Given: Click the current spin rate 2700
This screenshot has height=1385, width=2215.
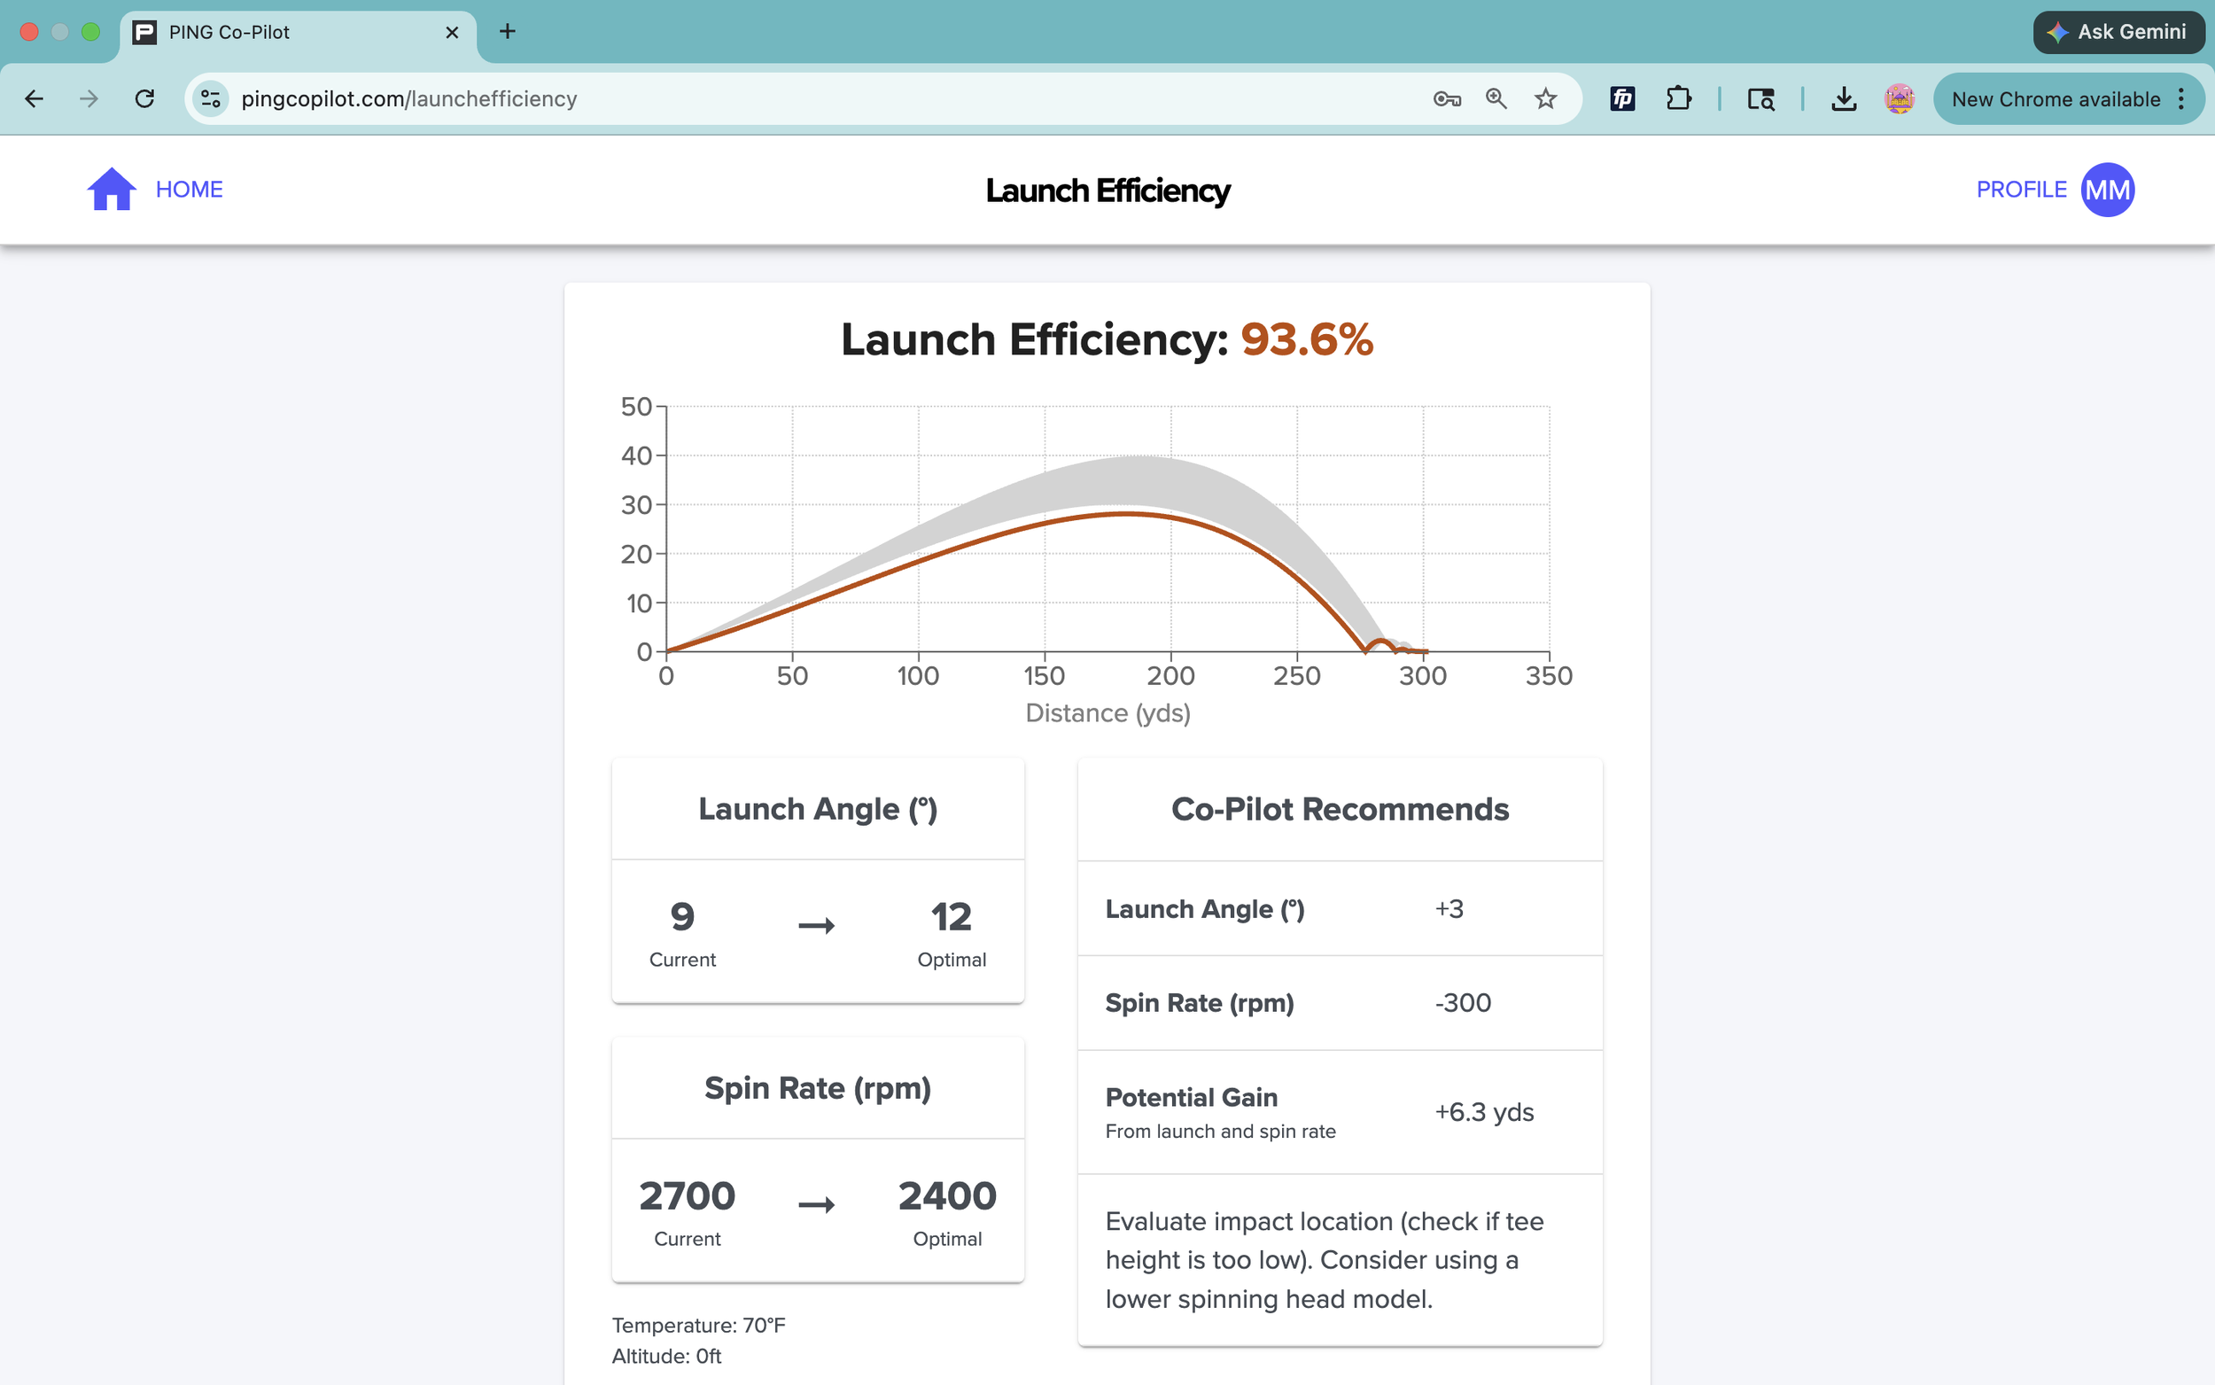Looking at the screenshot, I should (687, 1196).
